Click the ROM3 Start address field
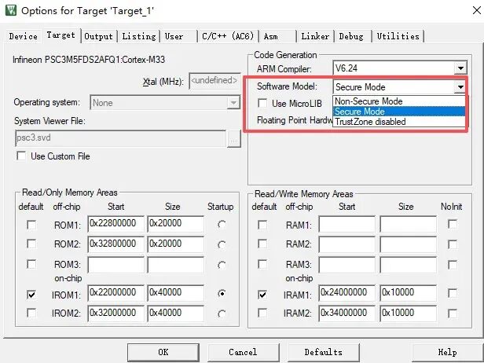This screenshot has width=484, height=363. tap(116, 265)
